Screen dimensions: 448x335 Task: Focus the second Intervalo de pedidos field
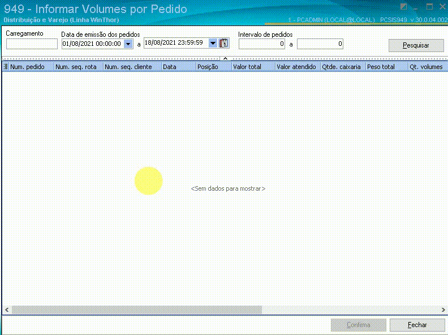[320, 44]
